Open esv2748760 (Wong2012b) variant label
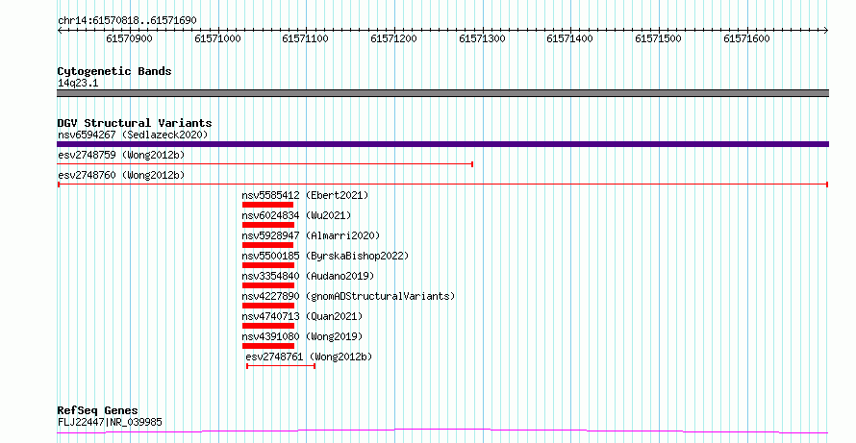Screen dimensions: 856x443 pos(121,175)
